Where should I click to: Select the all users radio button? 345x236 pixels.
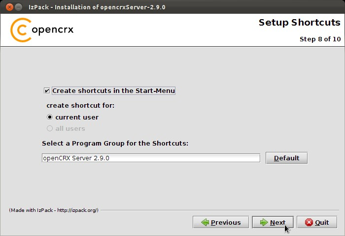click(x=50, y=128)
